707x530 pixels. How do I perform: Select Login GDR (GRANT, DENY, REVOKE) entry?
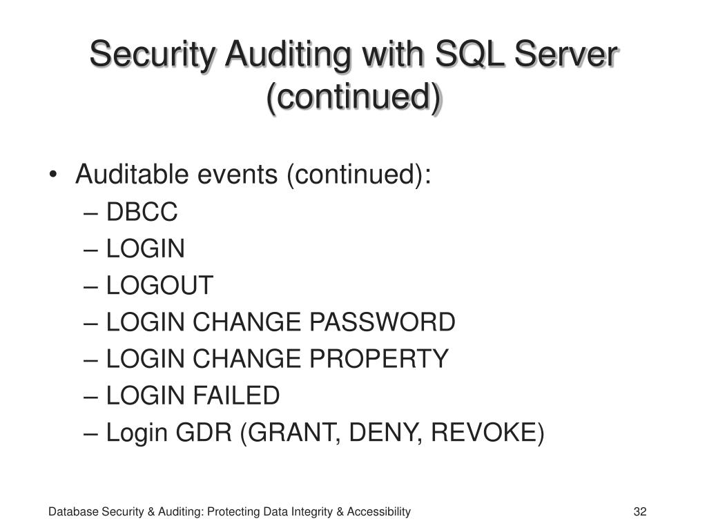326,433
